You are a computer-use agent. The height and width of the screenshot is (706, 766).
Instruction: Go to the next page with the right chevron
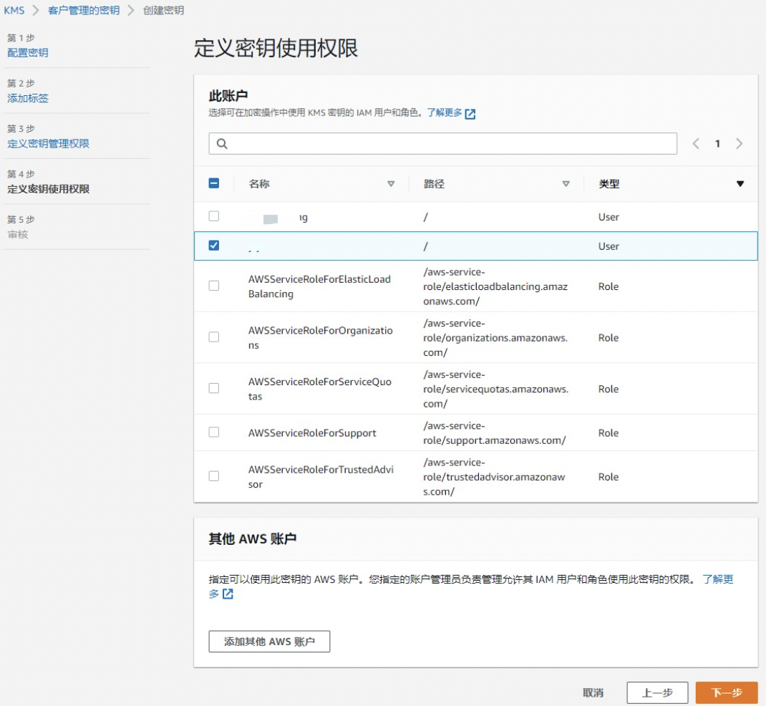739,143
